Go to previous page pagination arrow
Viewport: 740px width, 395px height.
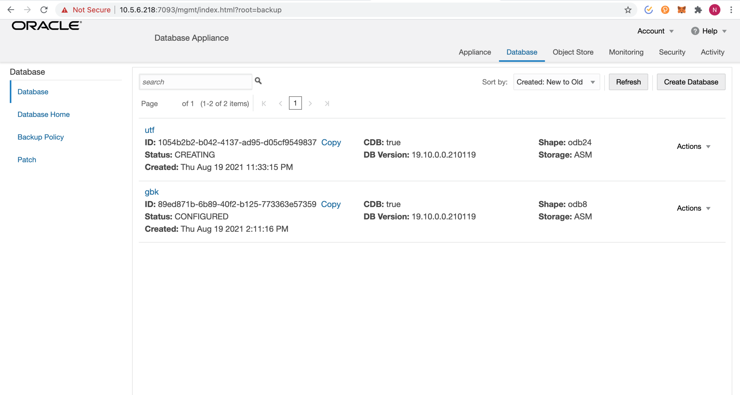(x=280, y=104)
